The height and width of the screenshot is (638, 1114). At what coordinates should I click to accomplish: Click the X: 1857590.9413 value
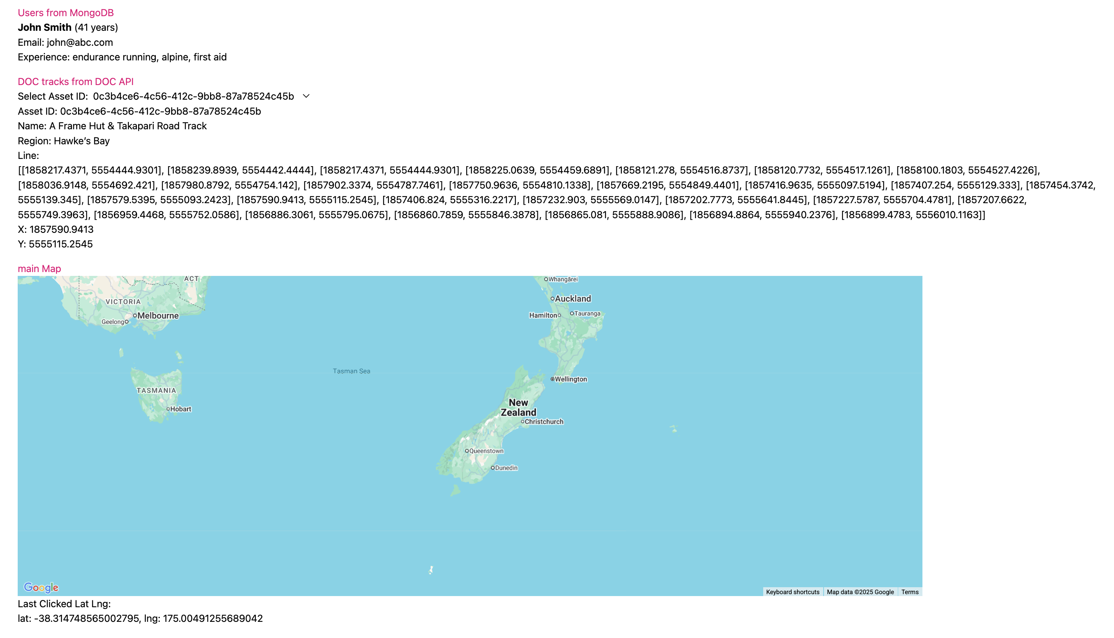point(56,229)
